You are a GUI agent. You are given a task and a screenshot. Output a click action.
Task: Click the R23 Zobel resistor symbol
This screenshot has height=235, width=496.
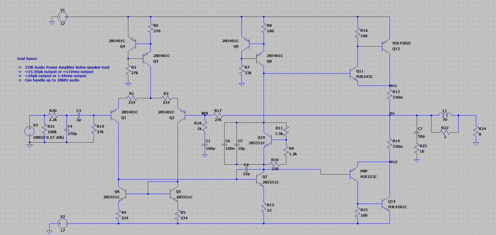point(417,149)
